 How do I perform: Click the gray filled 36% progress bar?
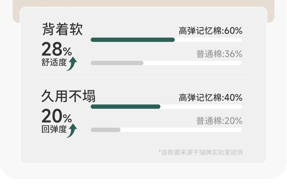pyautogui.click(x=117, y=63)
